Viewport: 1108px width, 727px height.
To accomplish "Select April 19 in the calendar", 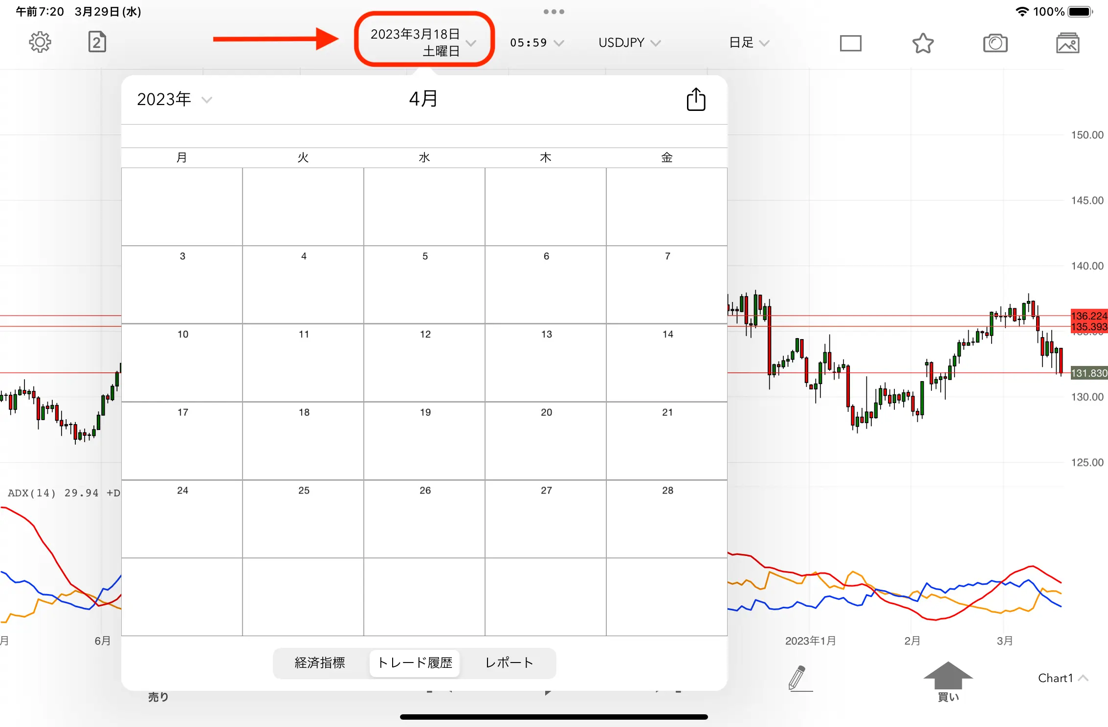I will point(424,441).
